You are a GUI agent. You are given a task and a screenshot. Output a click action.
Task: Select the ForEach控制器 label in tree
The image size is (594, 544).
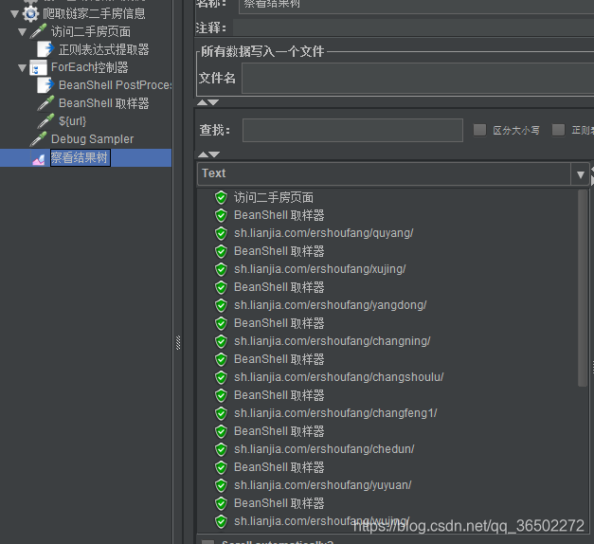click(90, 67)
